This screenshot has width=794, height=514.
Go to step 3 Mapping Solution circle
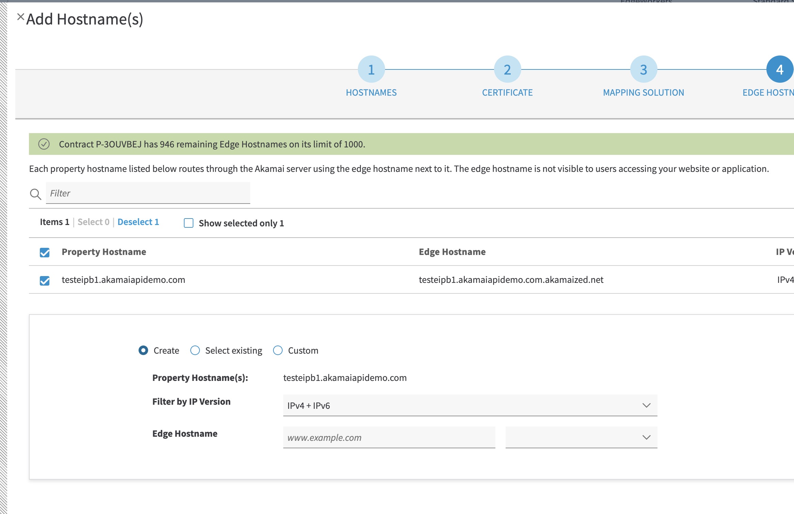(644, 69)
